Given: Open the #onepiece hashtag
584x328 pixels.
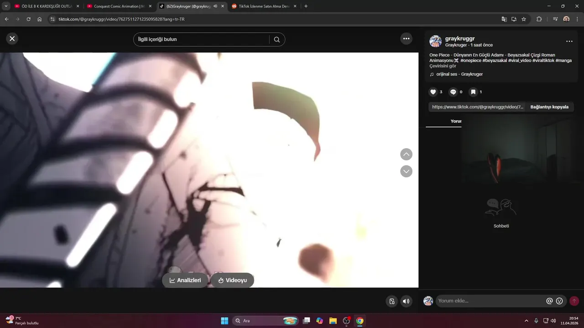Looking at the screenshot, I should tap(471, 61).
